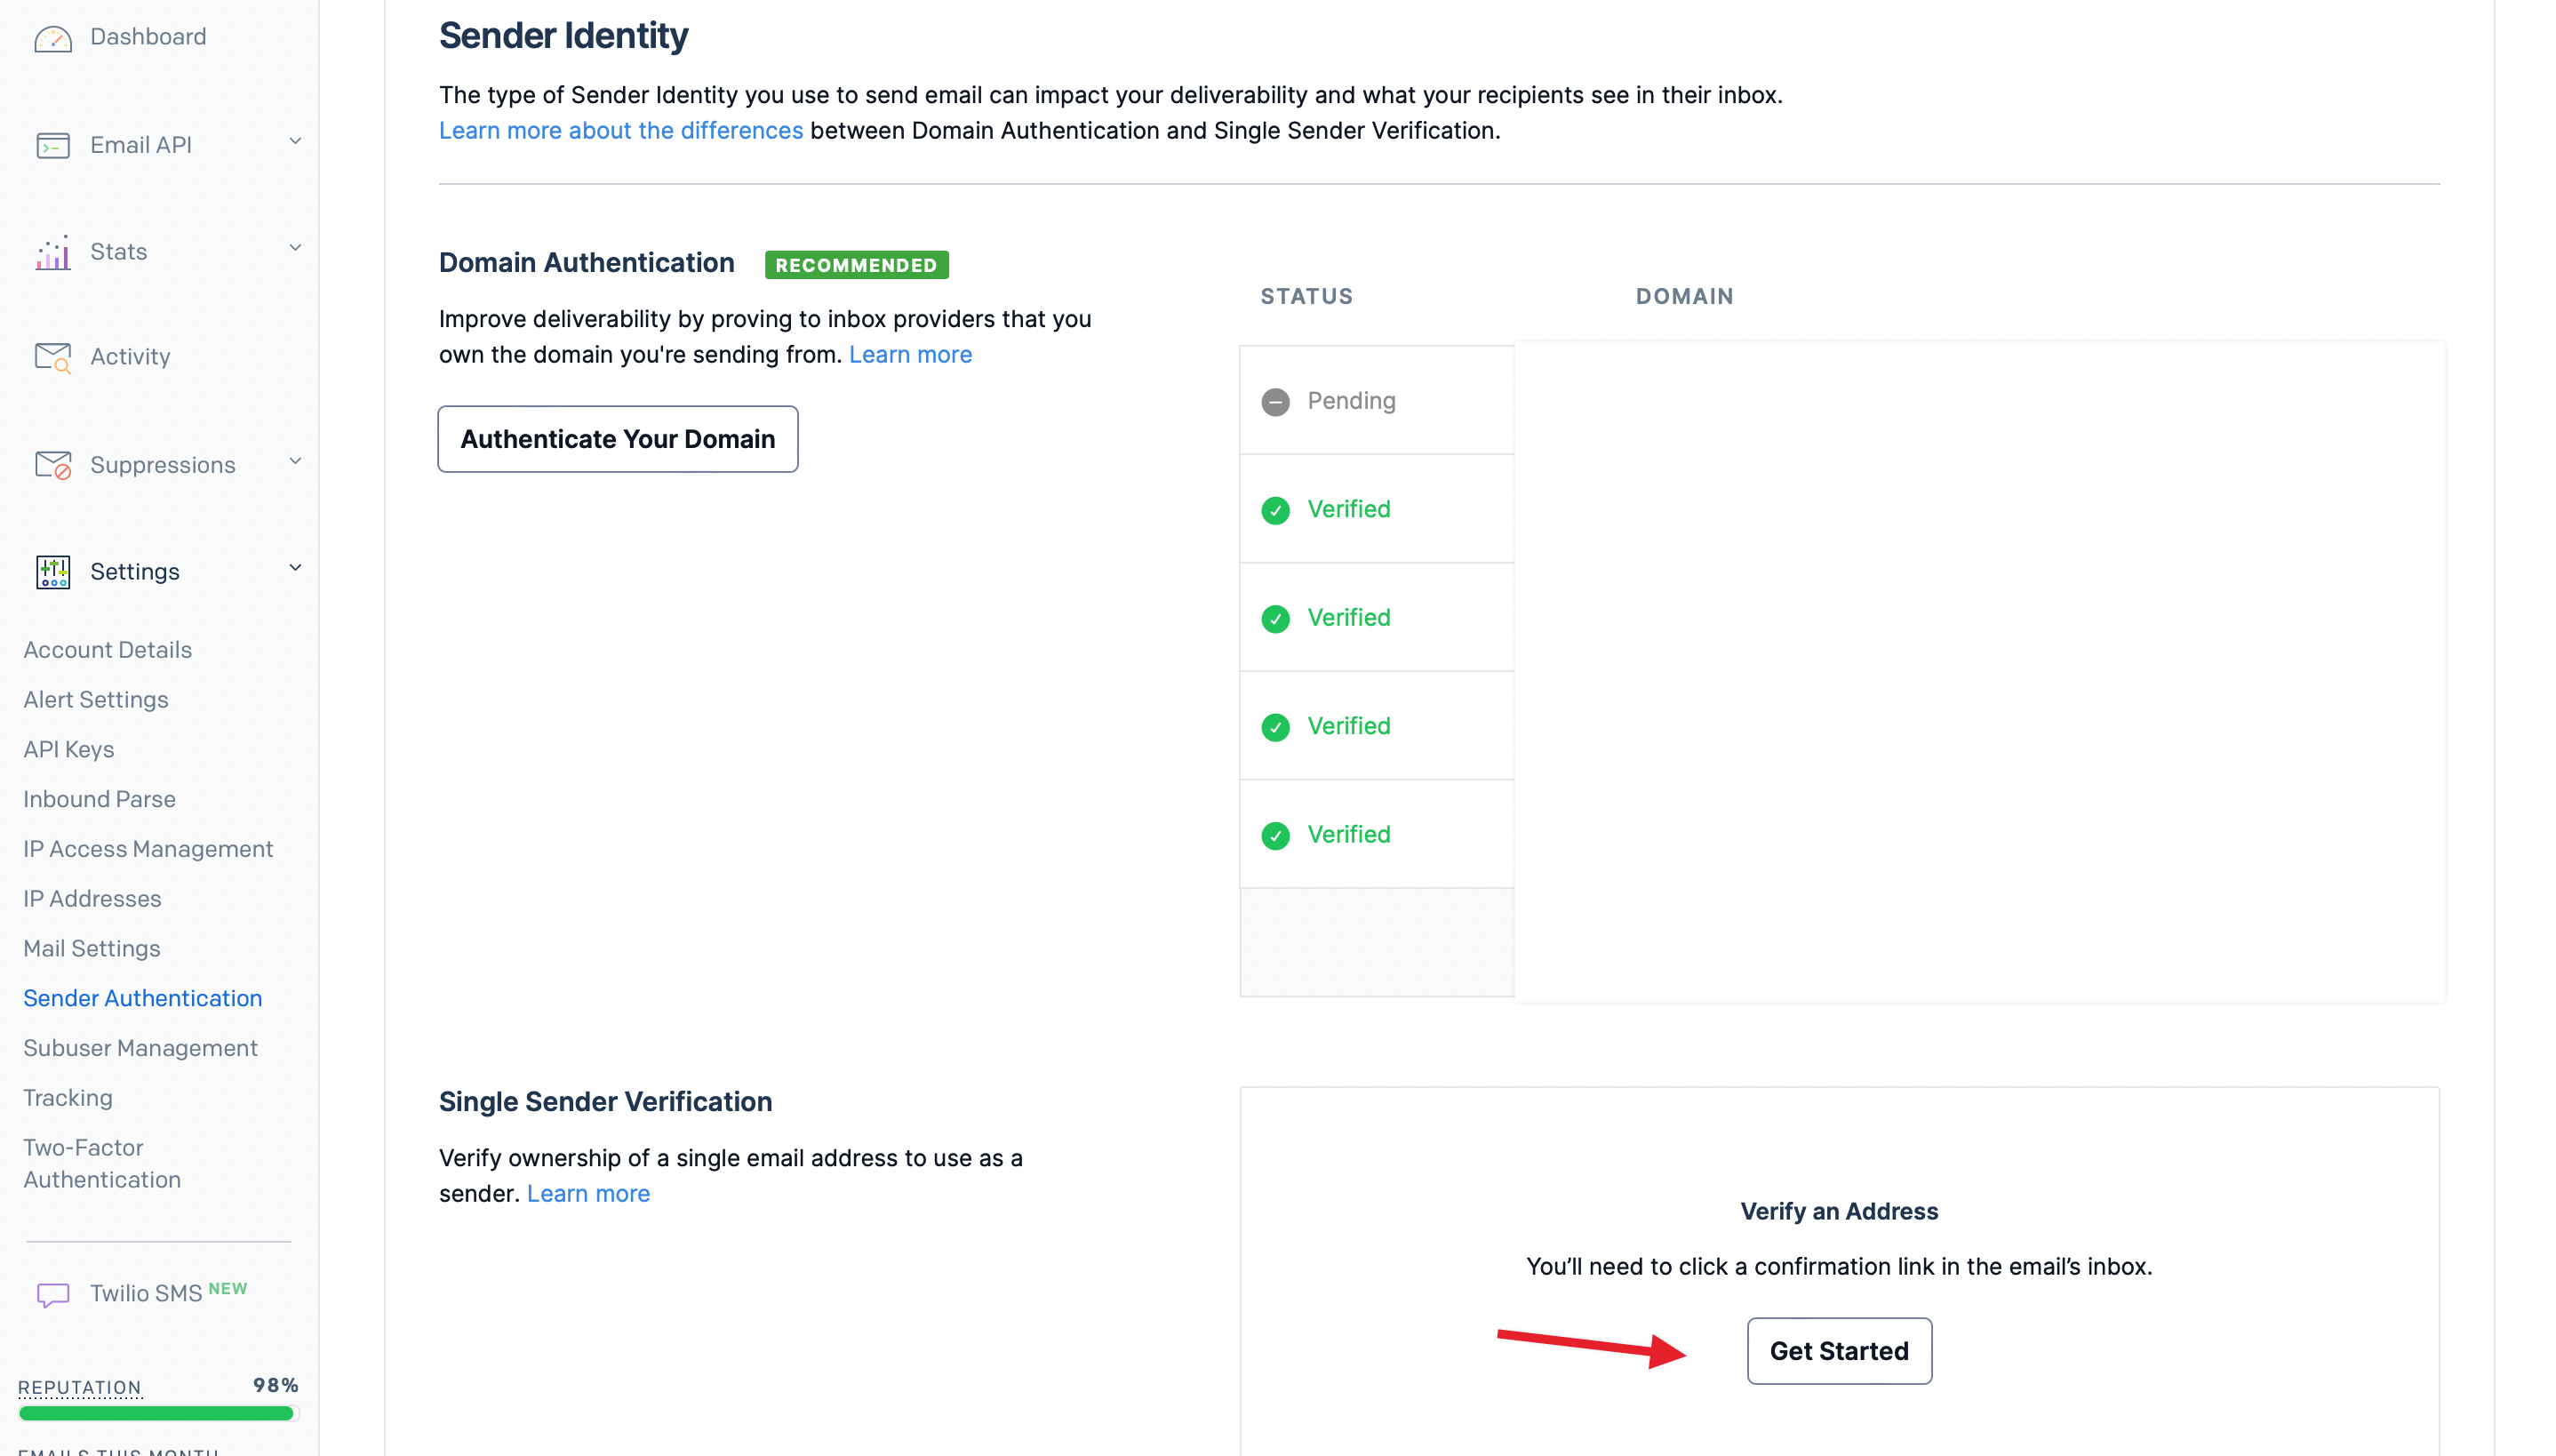The width and height of the screenshot is (2556, 1456).
Task: Open Two-Factor Authentication settings
Action: tap(102, 1164)
